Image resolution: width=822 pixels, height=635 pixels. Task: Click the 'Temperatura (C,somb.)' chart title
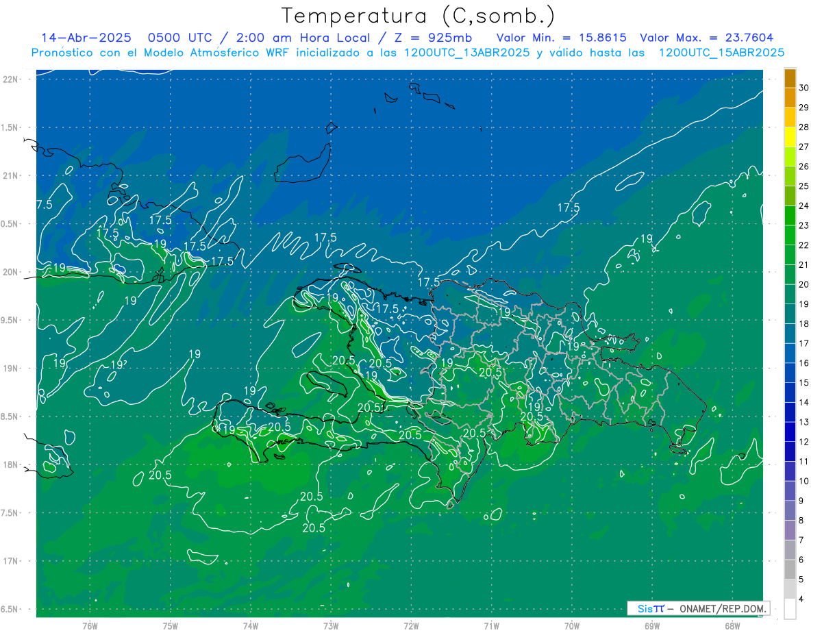pos(419,16)
